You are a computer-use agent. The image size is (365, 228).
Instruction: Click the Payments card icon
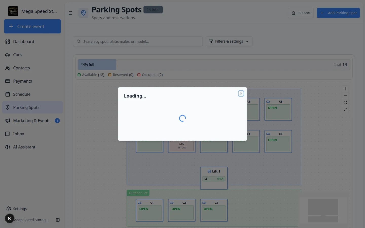pos(8,81)
